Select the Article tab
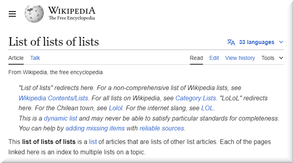The width and height of the screenshot is (293, 163). click(16, 58)
